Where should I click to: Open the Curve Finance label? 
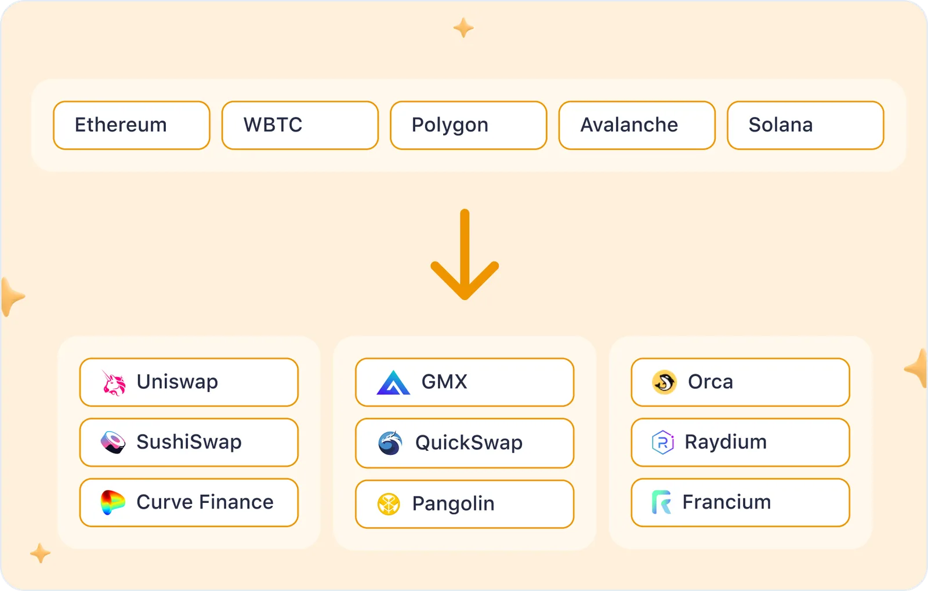pyautogui.click(x=205, y=502)
